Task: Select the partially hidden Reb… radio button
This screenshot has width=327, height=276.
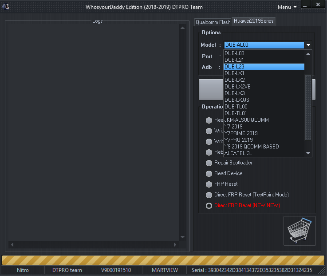Action: 209,152
